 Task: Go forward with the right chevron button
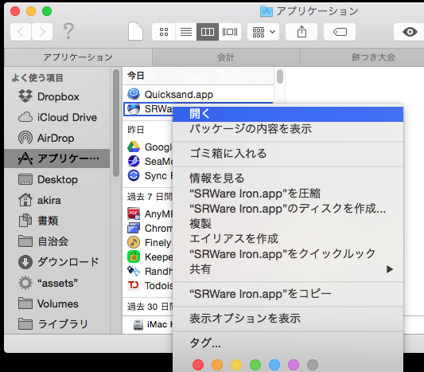pyautogui.click(x=42, y=32)
